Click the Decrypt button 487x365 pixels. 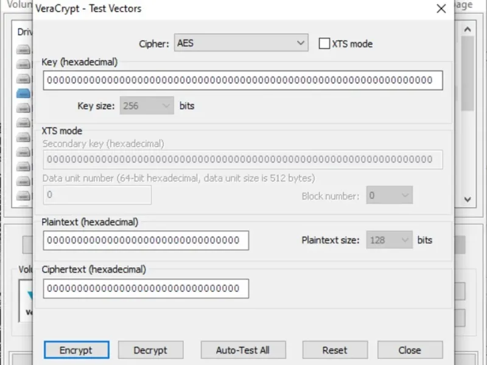point(150,350)
